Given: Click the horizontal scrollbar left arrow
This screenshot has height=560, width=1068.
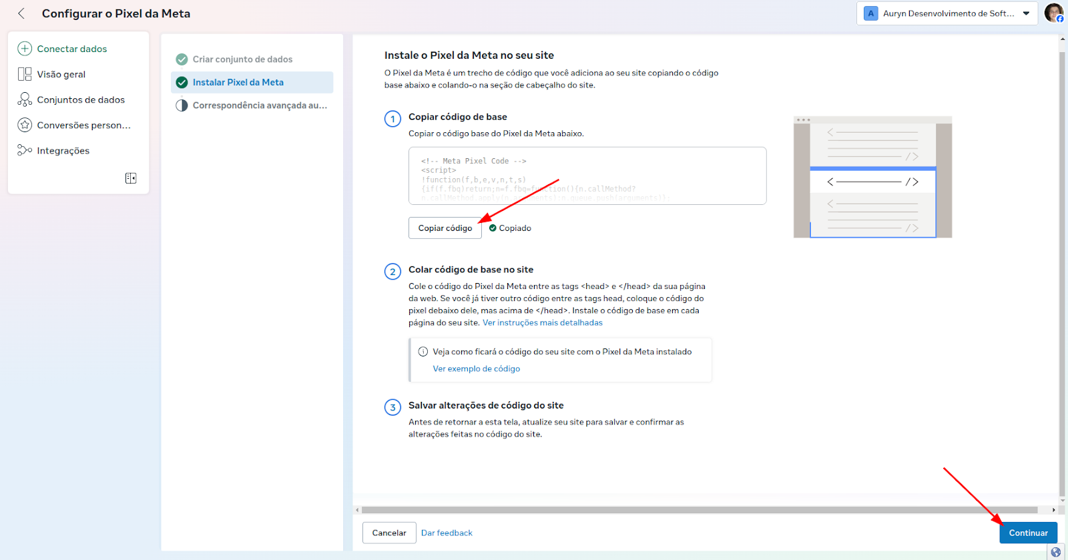Looking at the screenshot, I should (x=357, y=510).
